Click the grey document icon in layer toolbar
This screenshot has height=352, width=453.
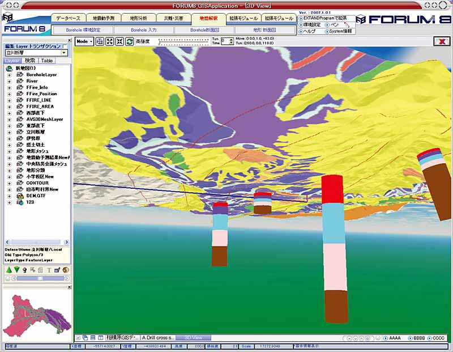point(40,270)
